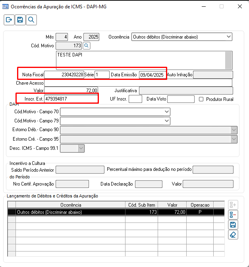This screenshot has width=249, height=267.
Task: Focus the Inscr. Est. field
Action: pyautogui.click(x=71, y=99)
